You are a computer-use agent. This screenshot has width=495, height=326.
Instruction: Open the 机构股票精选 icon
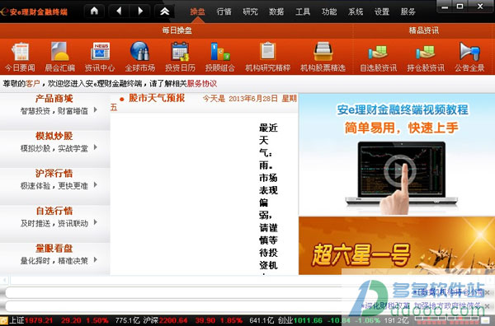(x=323, y=51)
